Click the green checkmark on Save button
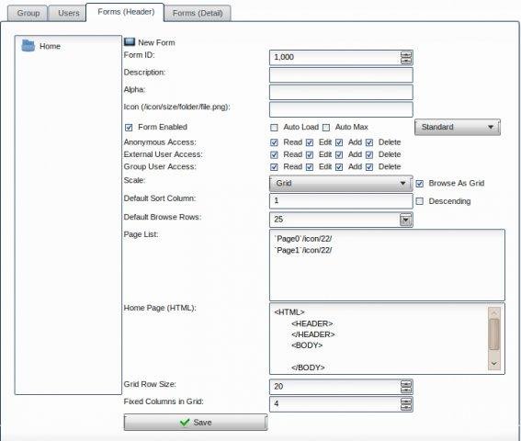This screenshot has height=441, width=521. (x=185, y=422)
